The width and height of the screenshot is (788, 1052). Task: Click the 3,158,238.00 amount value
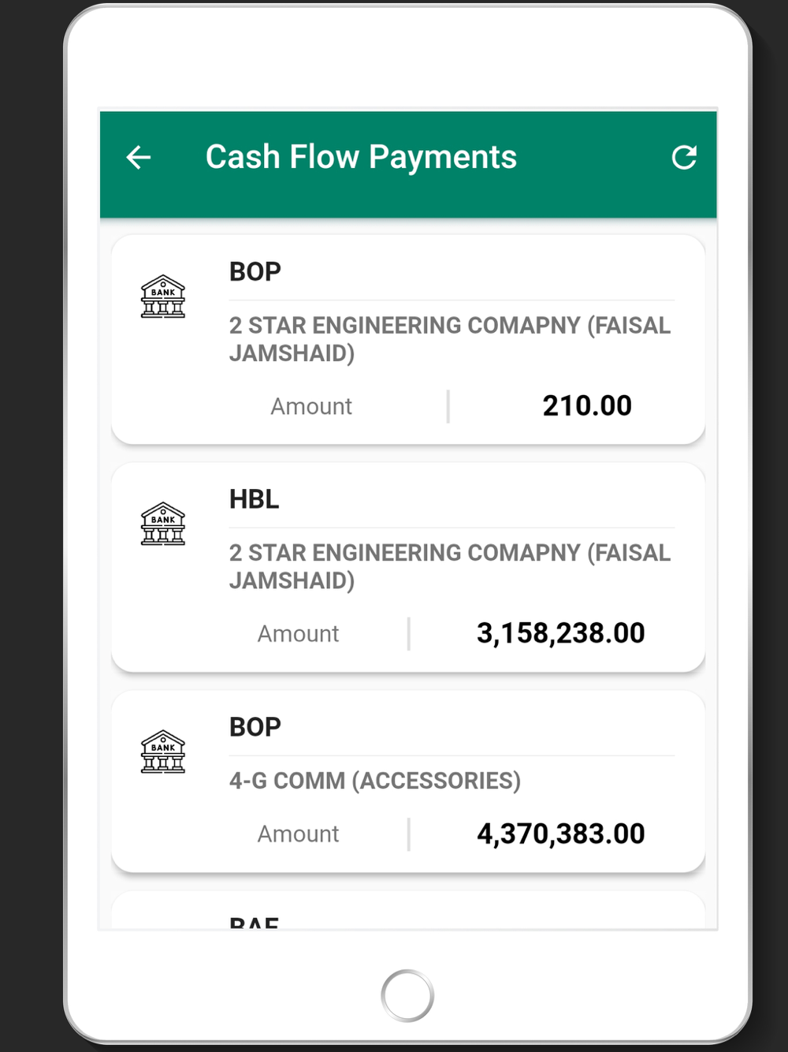click(561, 633)
